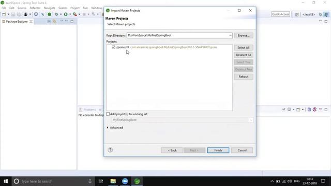Image resolution: width=331 pixels, height=186 pixels.
Task: Open the Display Selected Console dropdown arrow
Action: (293, 110)
